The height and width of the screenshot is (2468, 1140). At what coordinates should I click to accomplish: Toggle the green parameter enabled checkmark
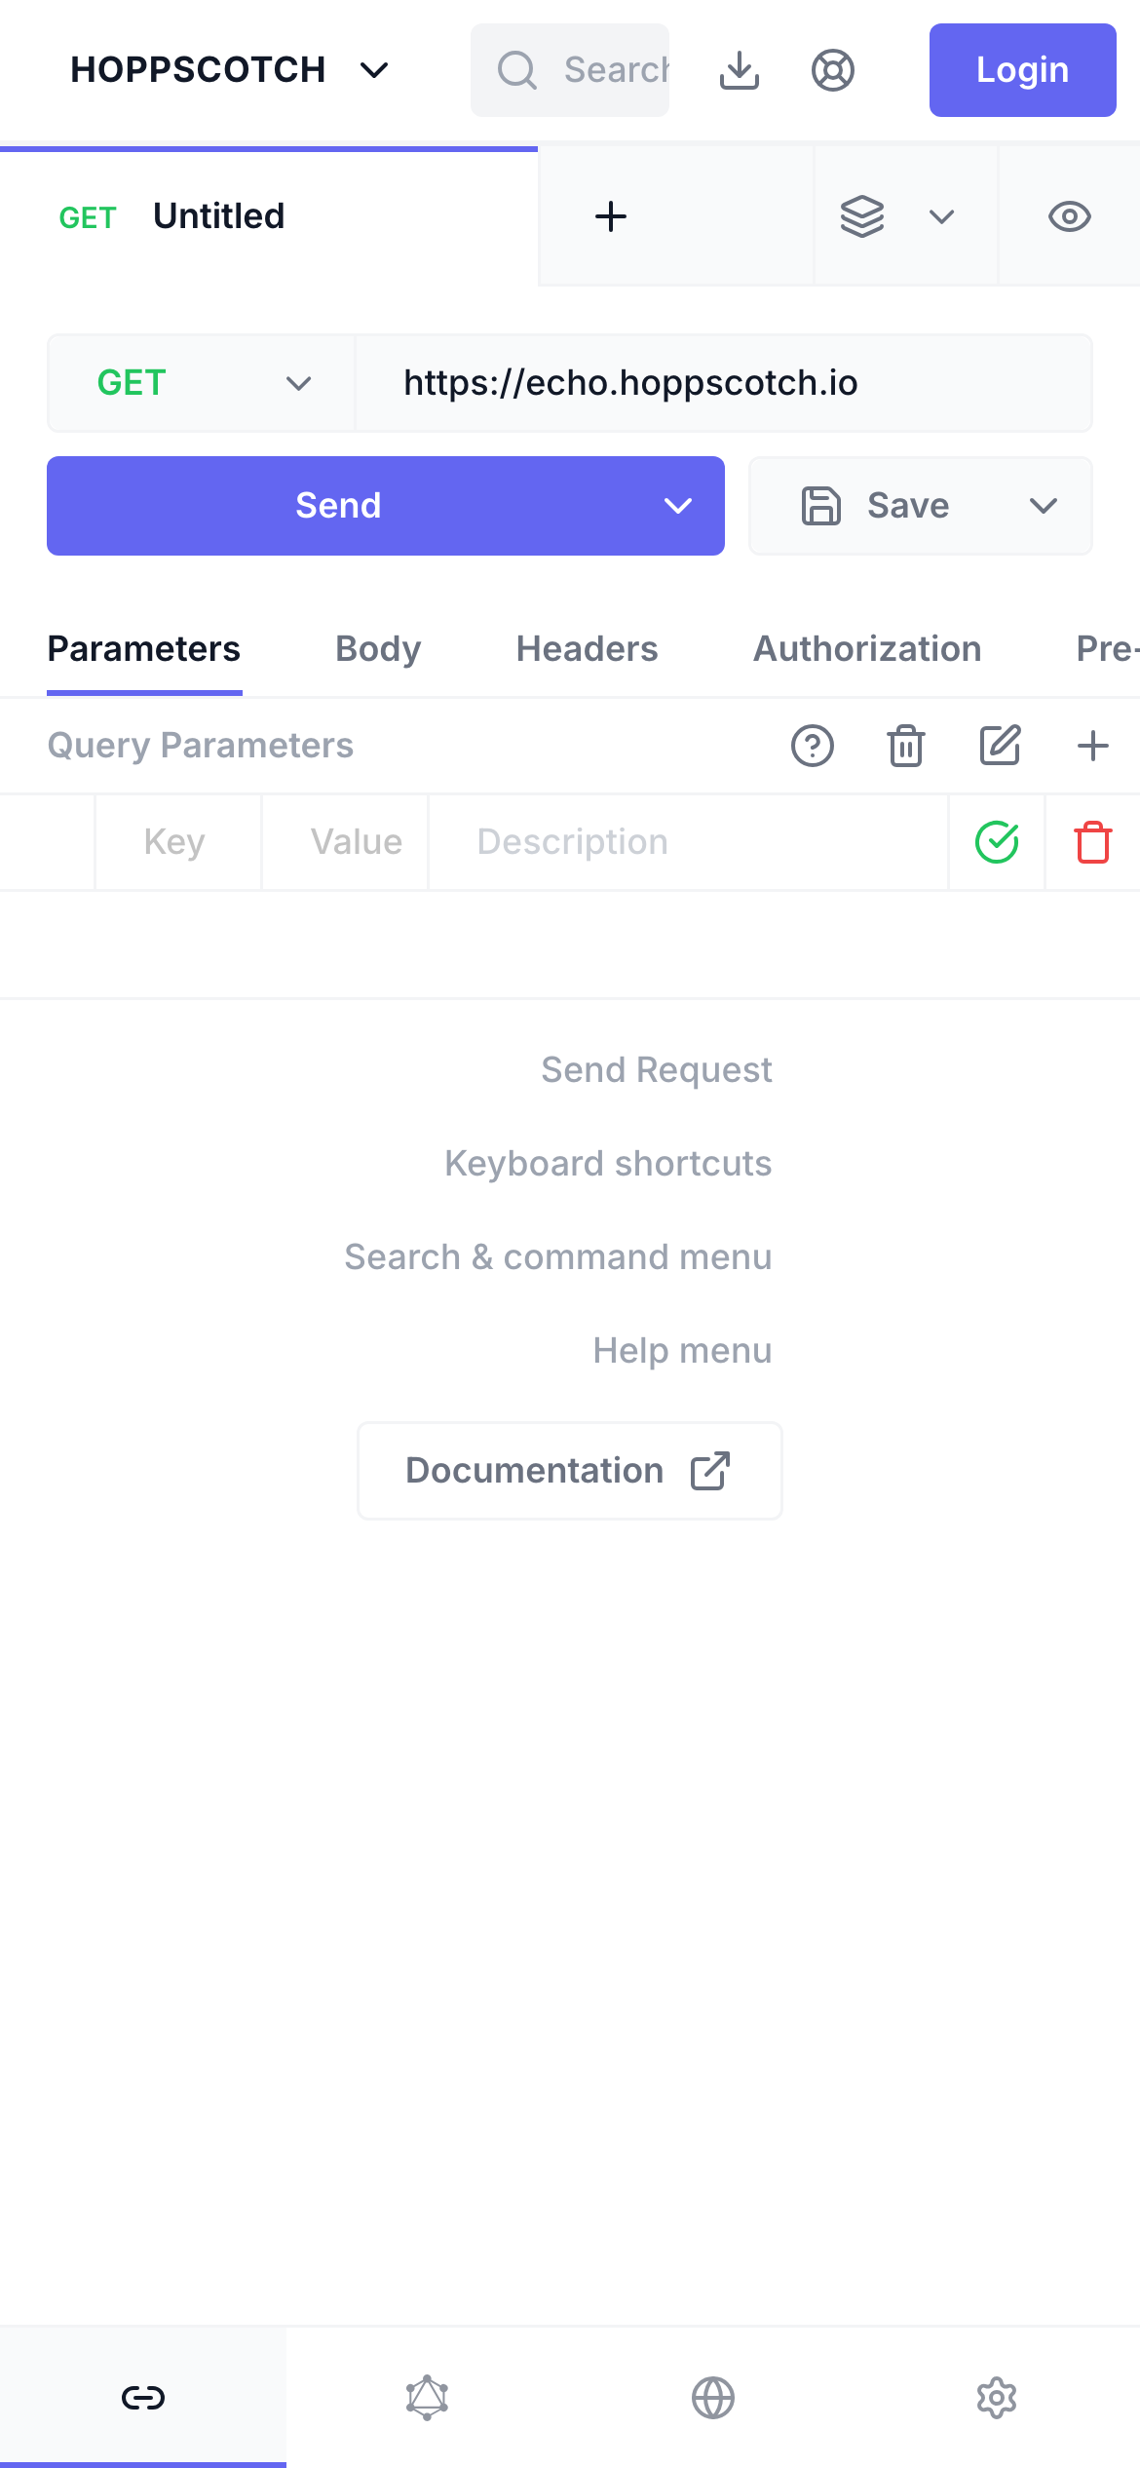click(x=997, y=842)
